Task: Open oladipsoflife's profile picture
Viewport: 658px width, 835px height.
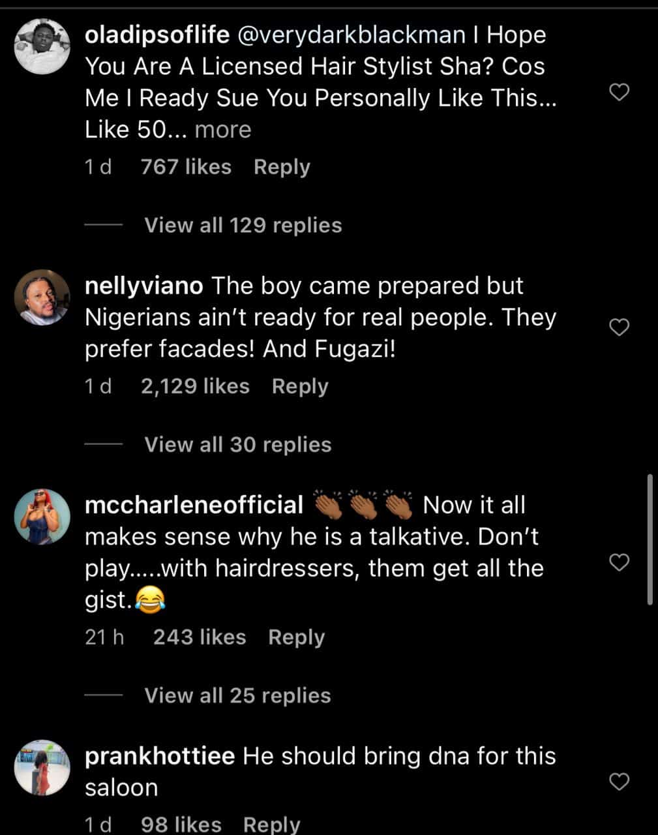Action: coord(42,46)
